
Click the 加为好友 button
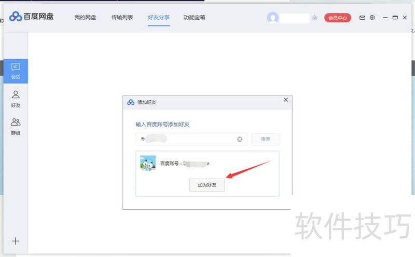click(x=207, y=185)
